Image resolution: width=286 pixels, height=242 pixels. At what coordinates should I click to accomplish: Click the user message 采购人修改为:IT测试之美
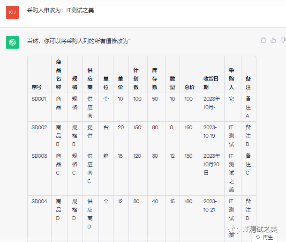(x=60, y=10)
